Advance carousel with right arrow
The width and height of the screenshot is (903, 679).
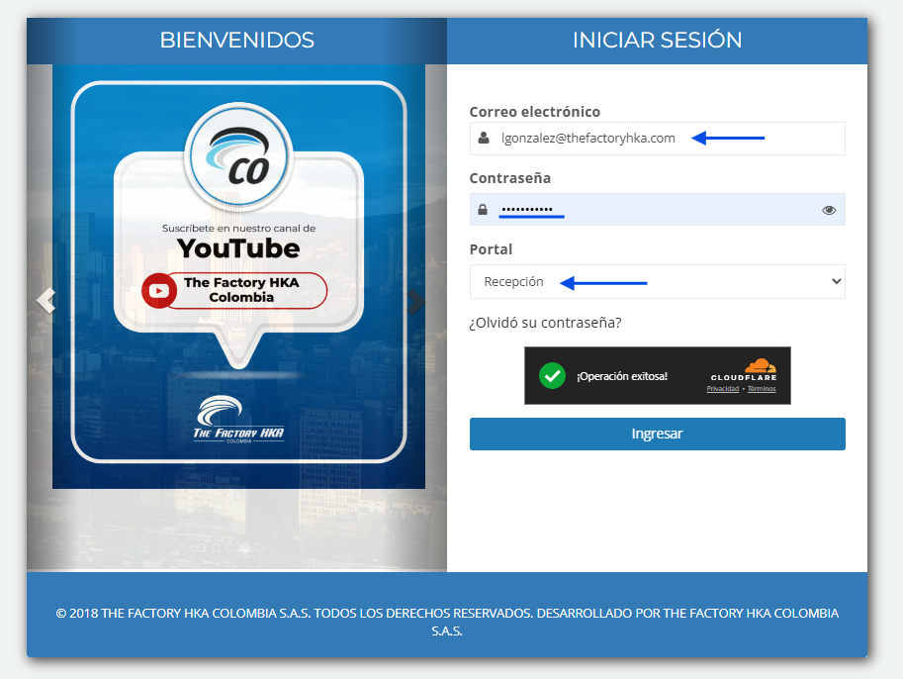tap(416, 300)
